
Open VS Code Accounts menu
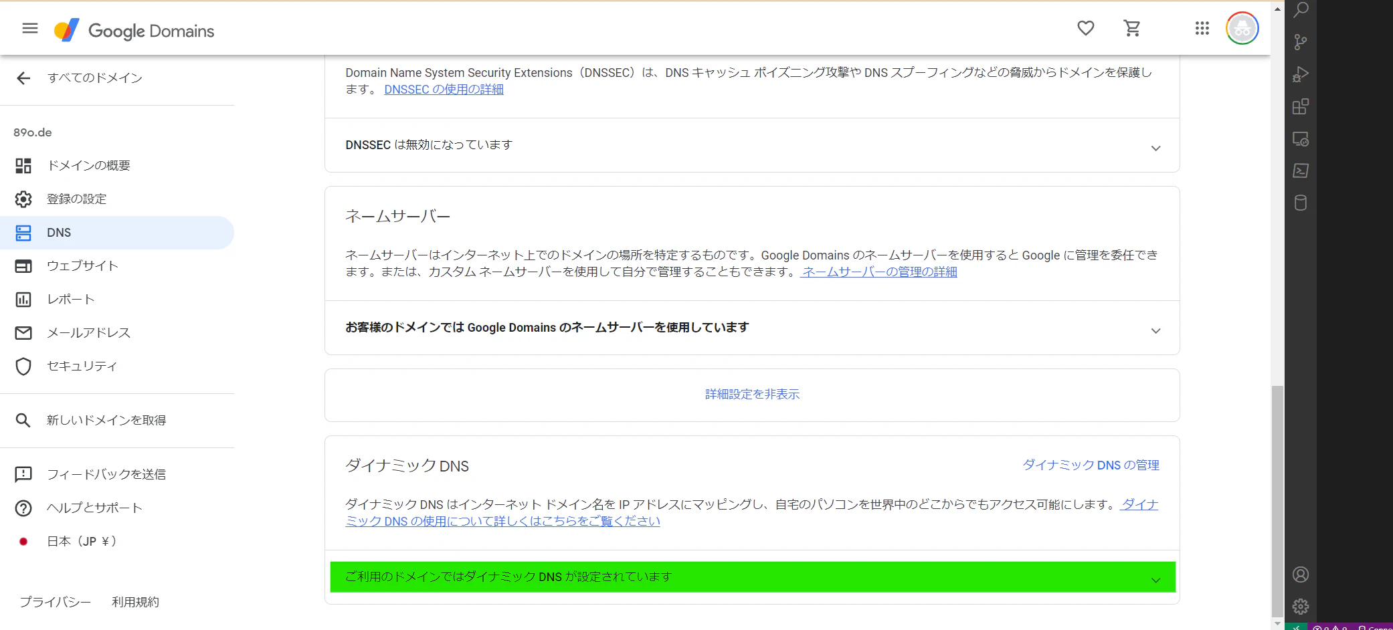(1301, 574)
